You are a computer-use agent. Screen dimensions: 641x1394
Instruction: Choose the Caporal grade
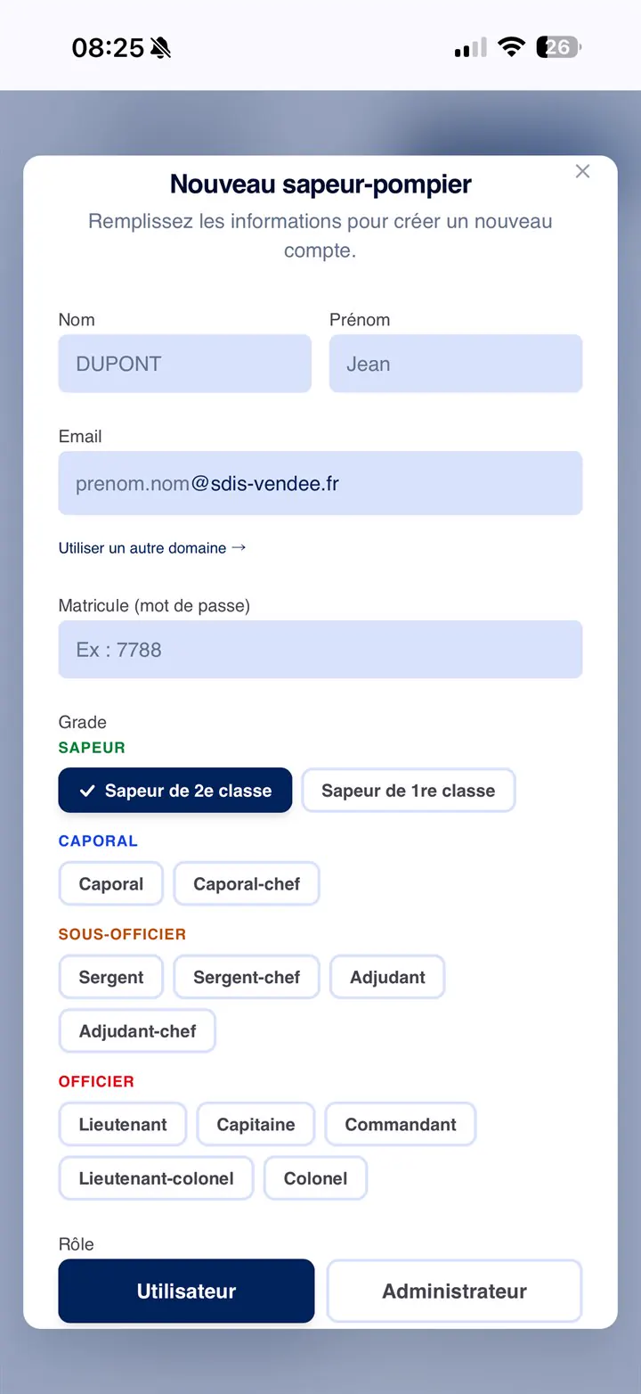coord(110,883)
